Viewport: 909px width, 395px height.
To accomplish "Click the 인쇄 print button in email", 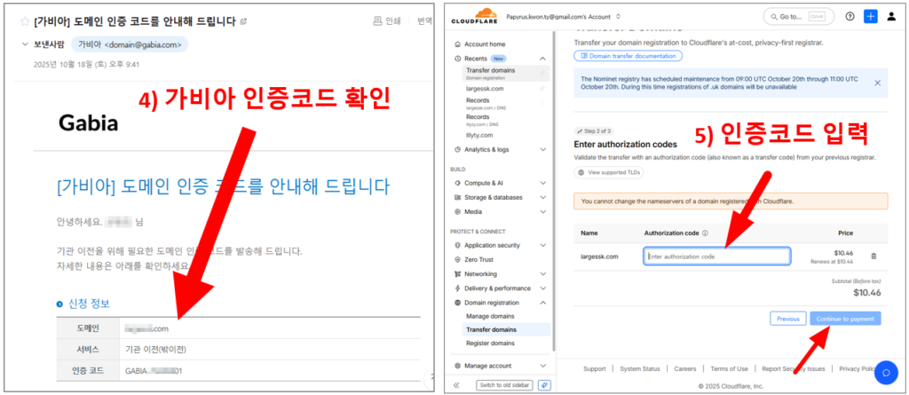I will click(x=387, y=21).
